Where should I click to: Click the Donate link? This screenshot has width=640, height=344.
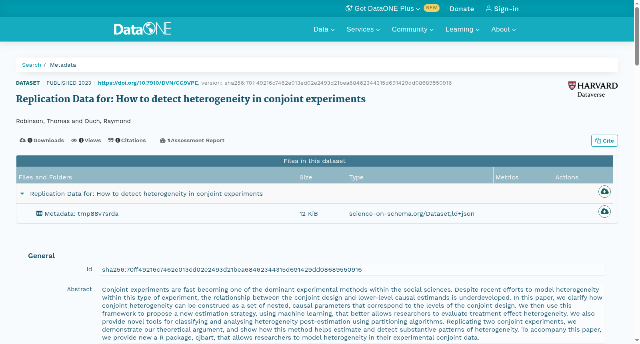click(x=462, y=9)
